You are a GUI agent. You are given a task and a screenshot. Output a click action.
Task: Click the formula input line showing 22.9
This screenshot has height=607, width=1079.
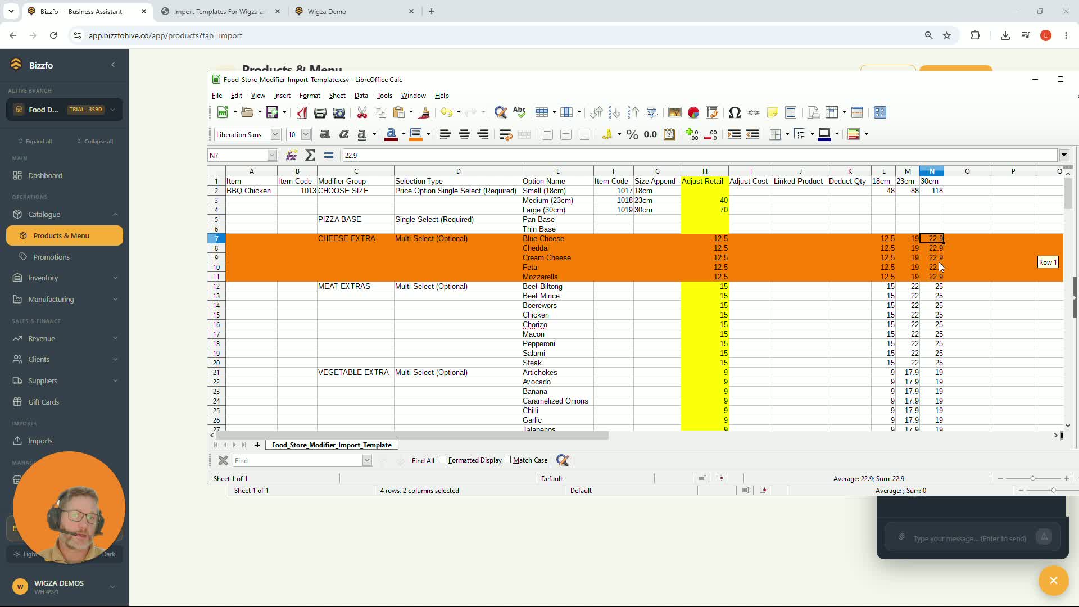click(x=700, y=155)
